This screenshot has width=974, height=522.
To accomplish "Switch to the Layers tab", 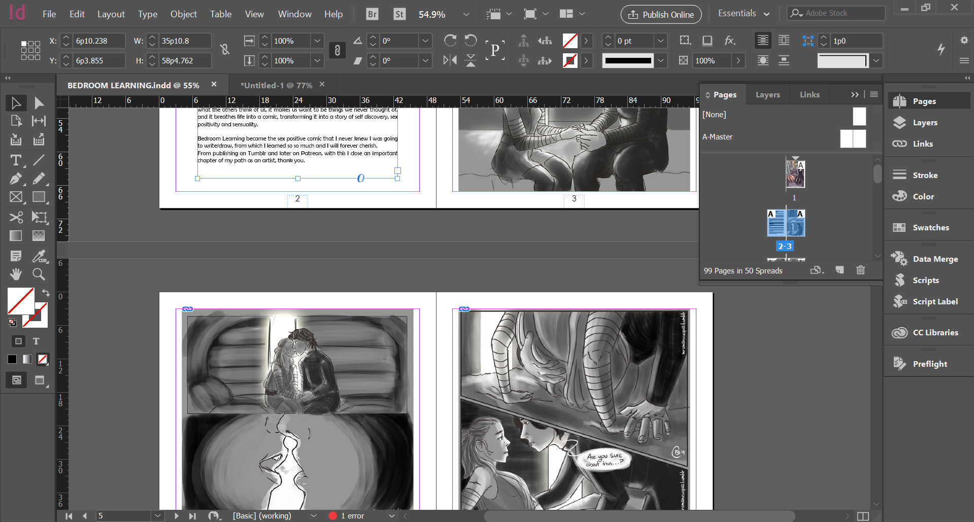I will click(x=767, y=94).
